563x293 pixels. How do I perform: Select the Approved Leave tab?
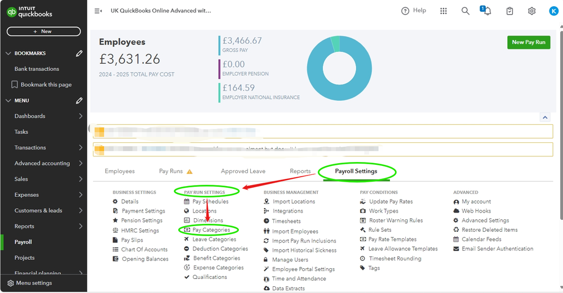[x=243, y=172]
